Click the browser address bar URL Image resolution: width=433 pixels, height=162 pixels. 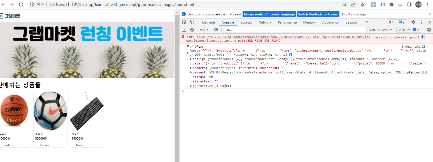click(x=122, y=4)
